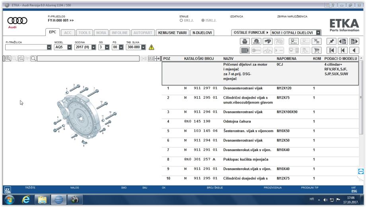Image resolution: width=366 pixels, height=207 pixels.
Task: Select the ISKLJ. radio button
Action: coord(204,20)
